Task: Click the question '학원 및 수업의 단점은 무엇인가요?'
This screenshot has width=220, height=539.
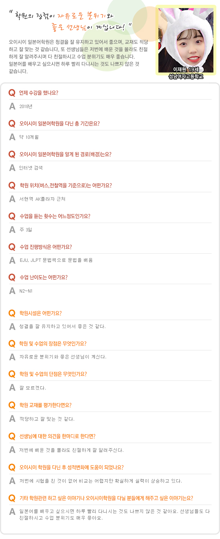Action: 53,374
